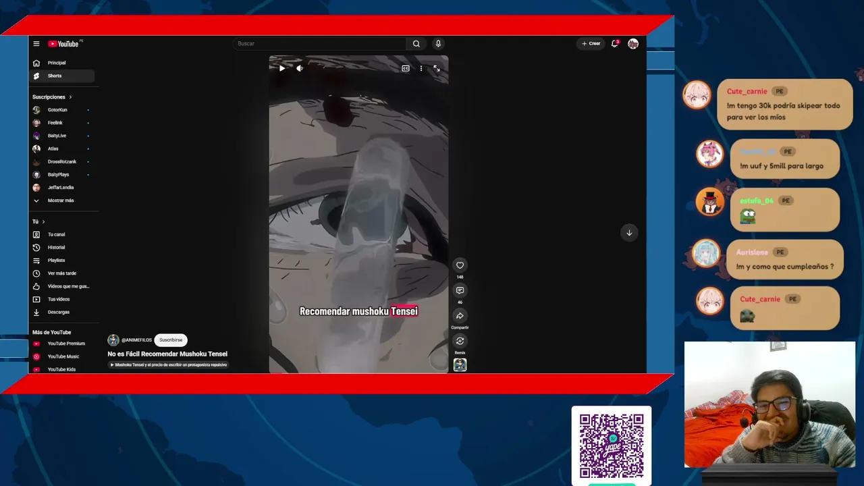Click the streamer webcam feed

coord(769,404)
